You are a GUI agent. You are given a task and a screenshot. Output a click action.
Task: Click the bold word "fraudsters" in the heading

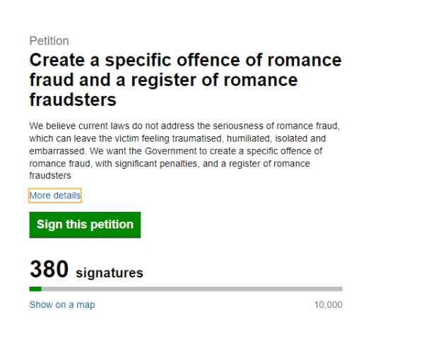(x=73, y=99)
